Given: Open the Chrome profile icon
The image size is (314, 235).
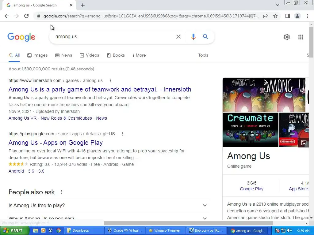Looking at the screenshot, I should point(297,16).
